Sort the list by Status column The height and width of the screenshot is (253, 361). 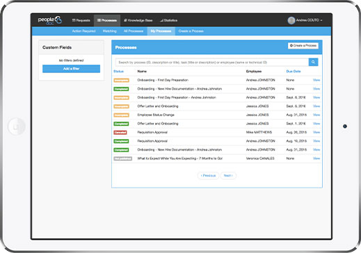point(118,72)
